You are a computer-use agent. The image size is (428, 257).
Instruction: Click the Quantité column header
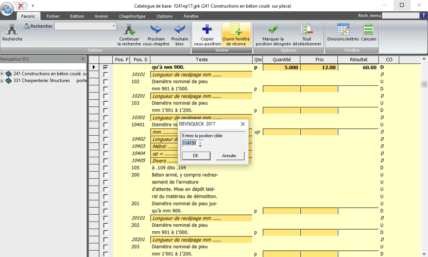281,60
